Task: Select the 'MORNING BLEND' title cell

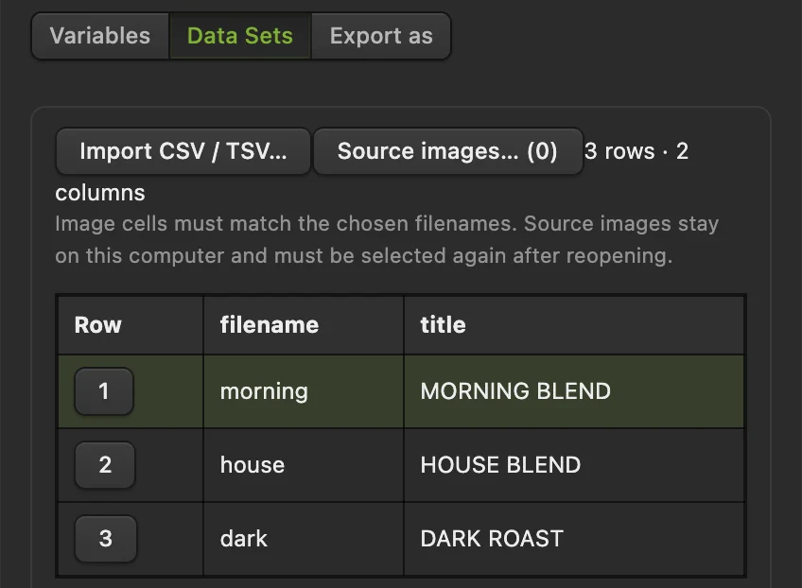Action: click(574, 391)
